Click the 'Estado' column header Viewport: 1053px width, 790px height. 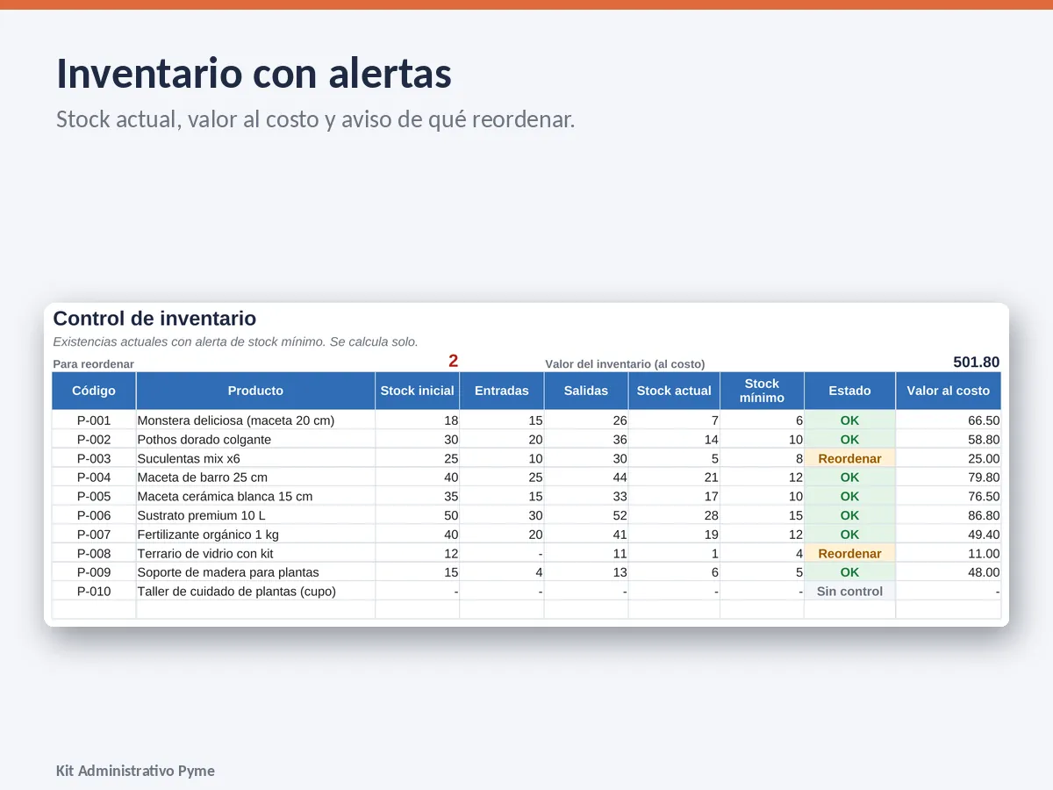coord(849,391)
